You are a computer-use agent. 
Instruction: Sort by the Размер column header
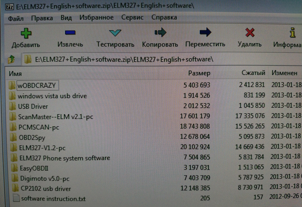click(199, 73)
